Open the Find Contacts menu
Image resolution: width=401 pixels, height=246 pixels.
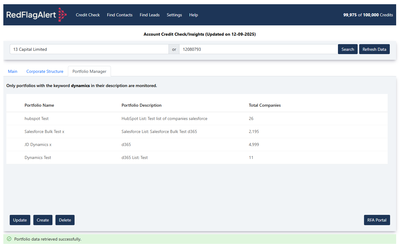click(x=120, y=15)
